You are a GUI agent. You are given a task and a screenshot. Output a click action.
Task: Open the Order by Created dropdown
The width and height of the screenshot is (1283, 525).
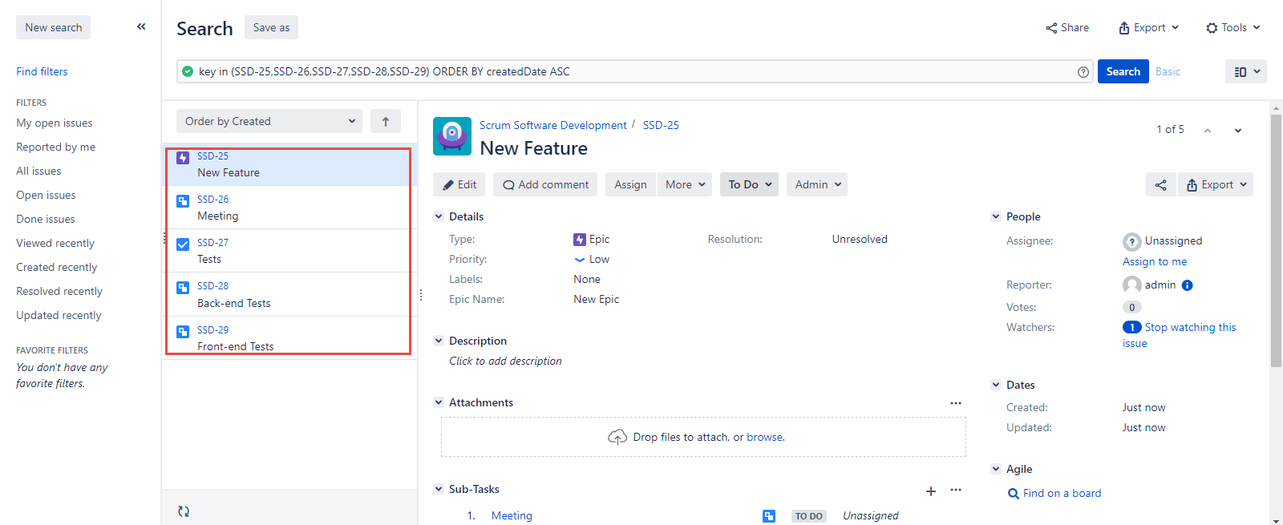click(269, 122)
